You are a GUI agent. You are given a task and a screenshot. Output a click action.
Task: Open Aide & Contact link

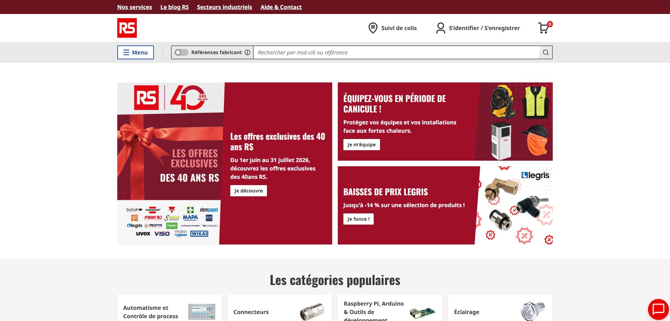tap(281, 7)
